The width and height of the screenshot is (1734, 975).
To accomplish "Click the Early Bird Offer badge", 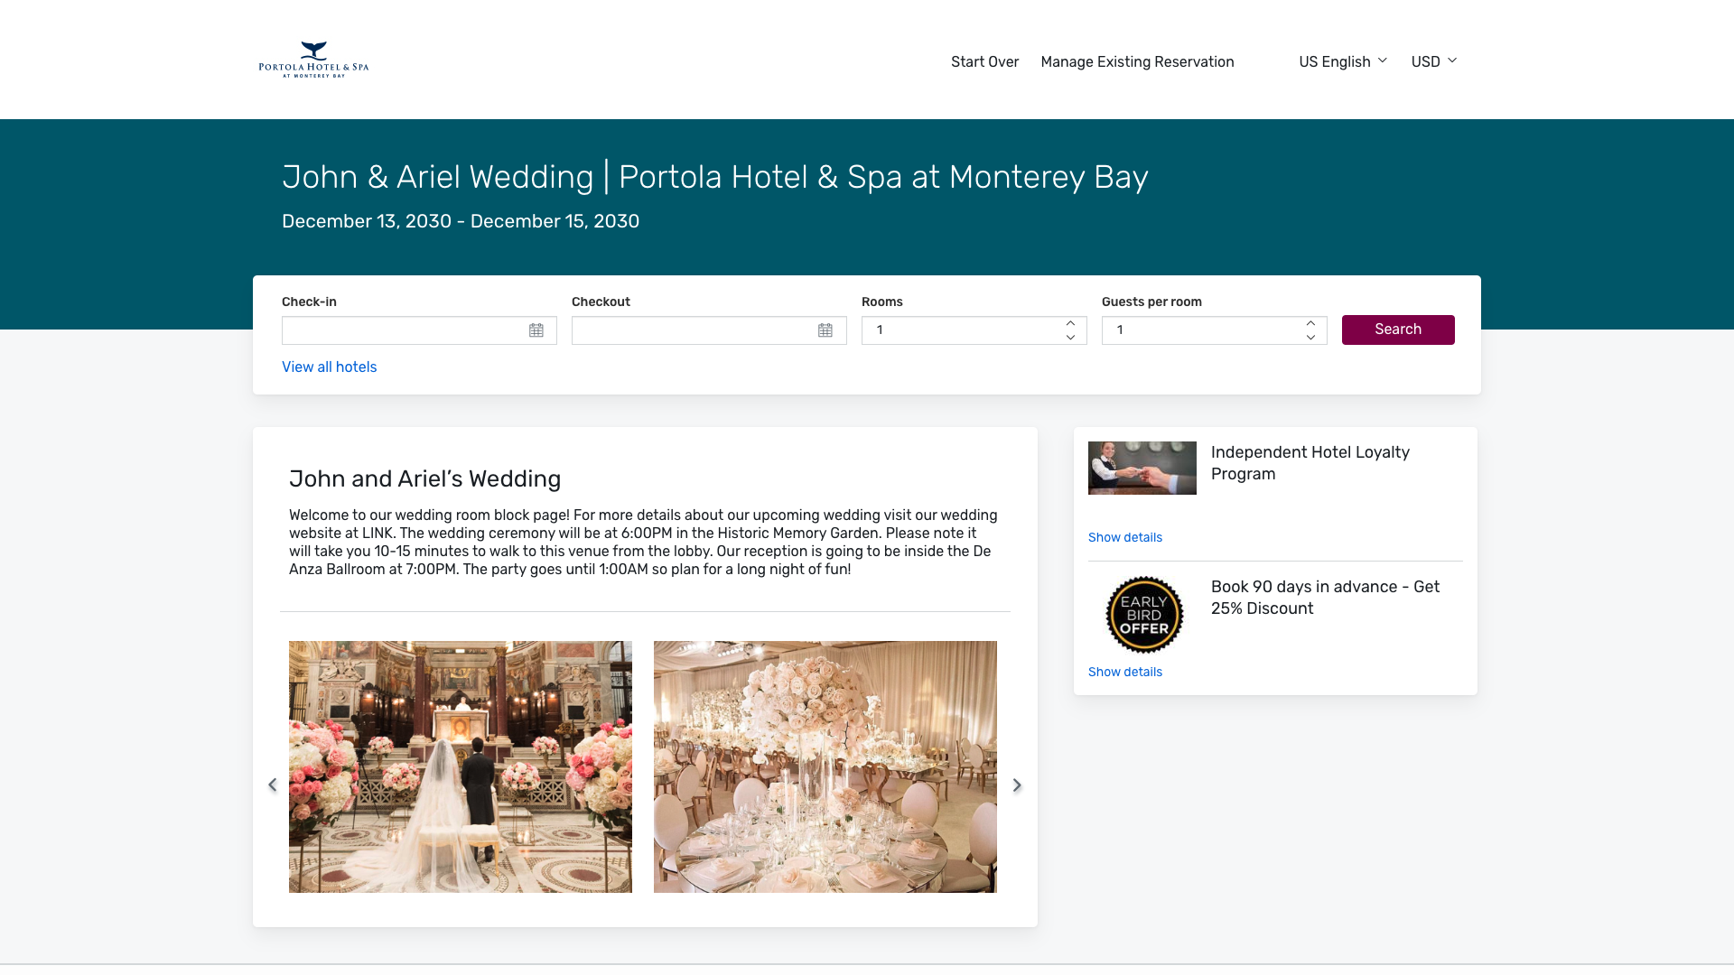I will (1144, 615).
